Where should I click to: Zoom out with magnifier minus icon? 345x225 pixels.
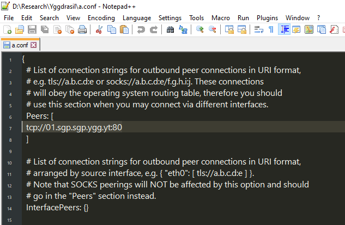pos(213,29)
